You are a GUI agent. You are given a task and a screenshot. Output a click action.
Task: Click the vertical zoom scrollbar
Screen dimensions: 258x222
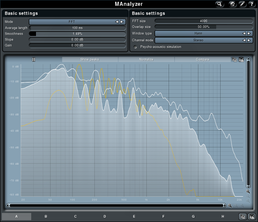coord(248,123)
